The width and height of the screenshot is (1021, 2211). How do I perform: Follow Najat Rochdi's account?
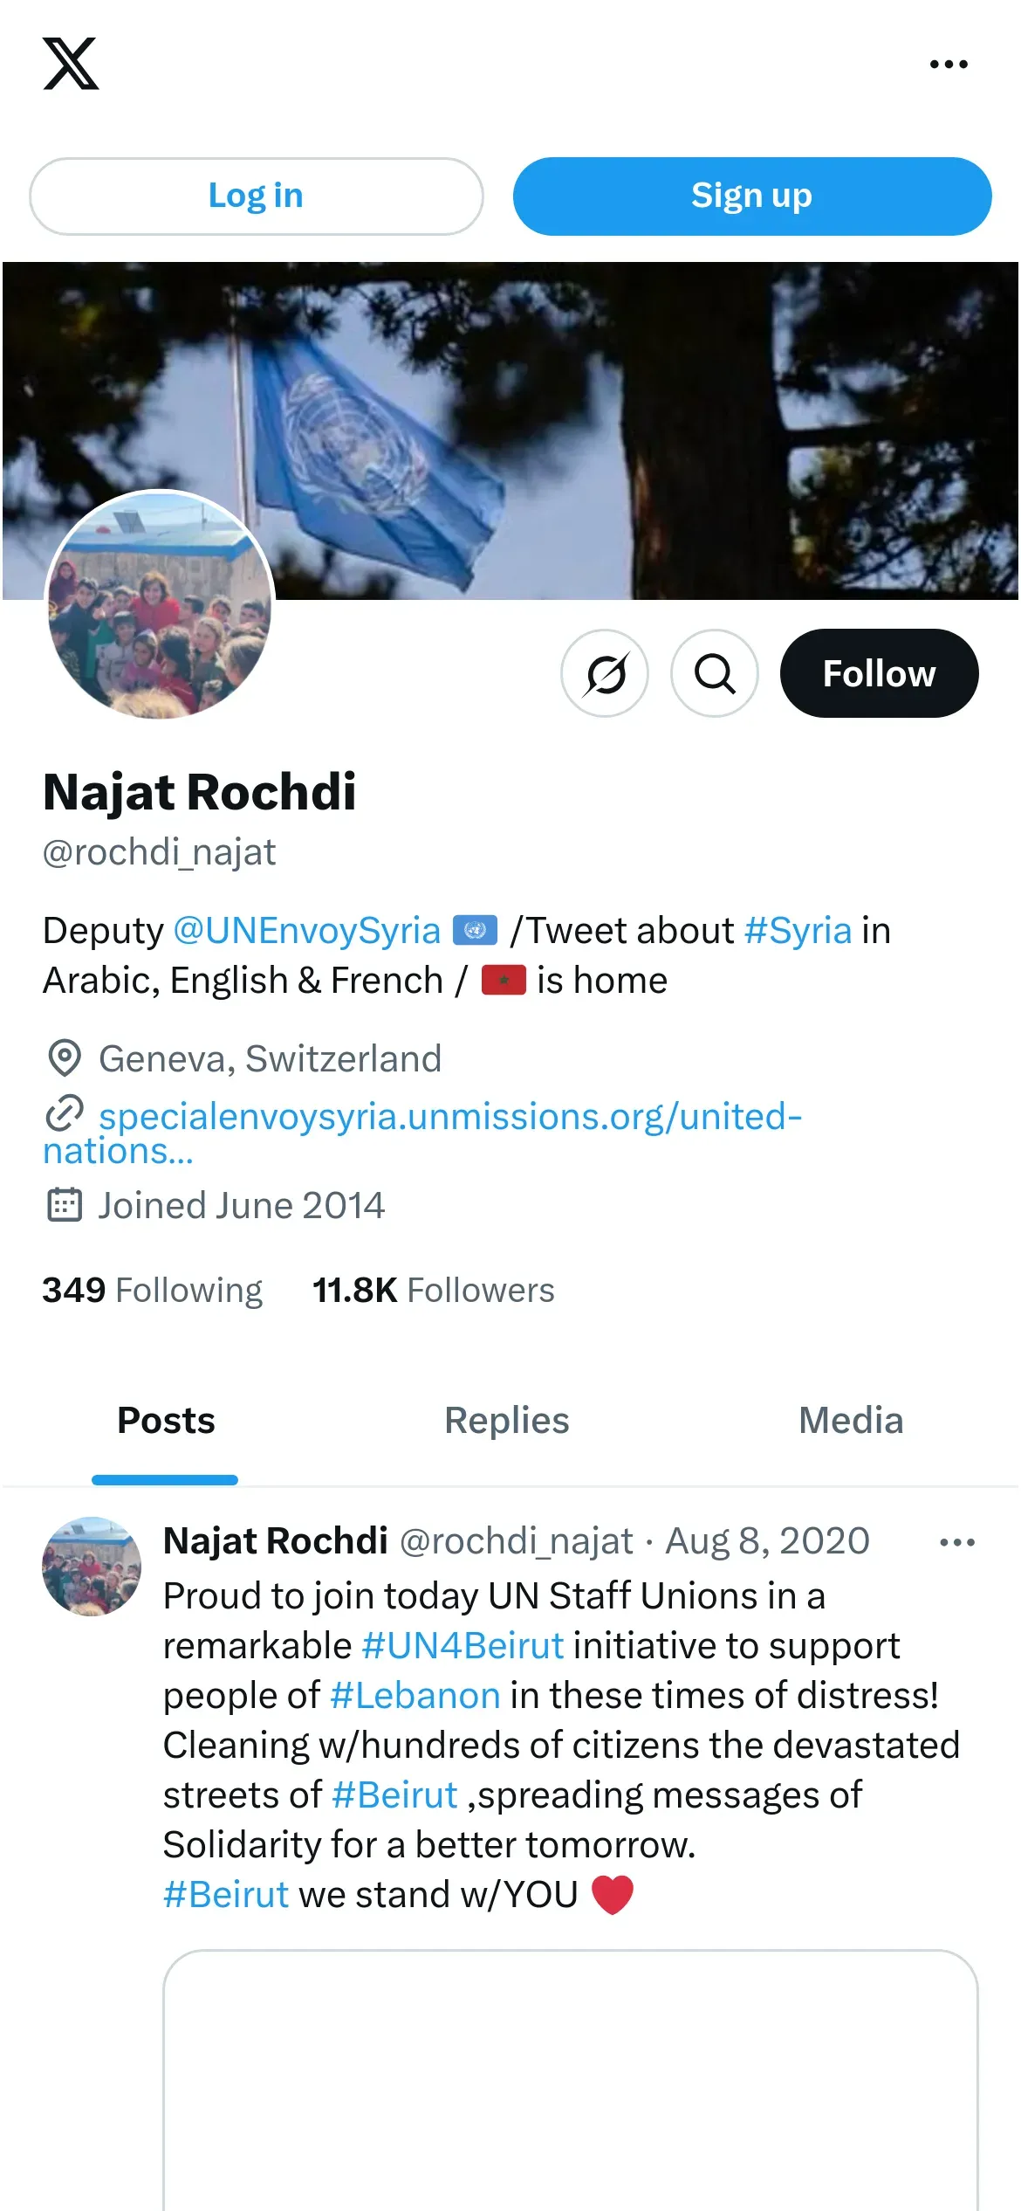[879, 673]
